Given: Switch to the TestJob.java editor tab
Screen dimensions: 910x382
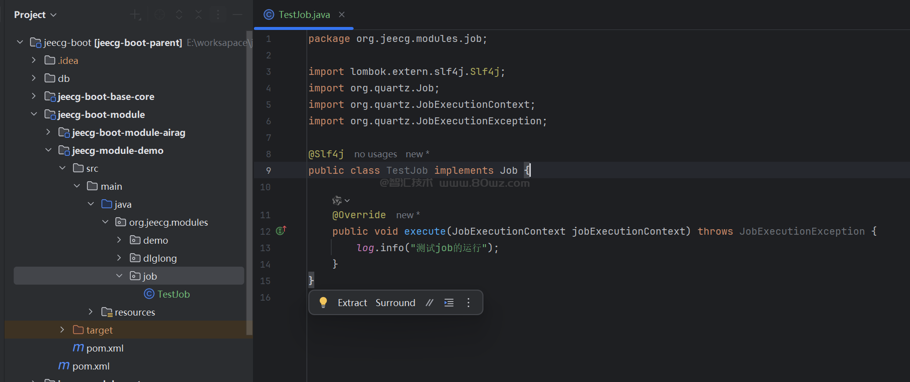Looking at the screenshot, I should pyautogui.click(x=304, y=15).
